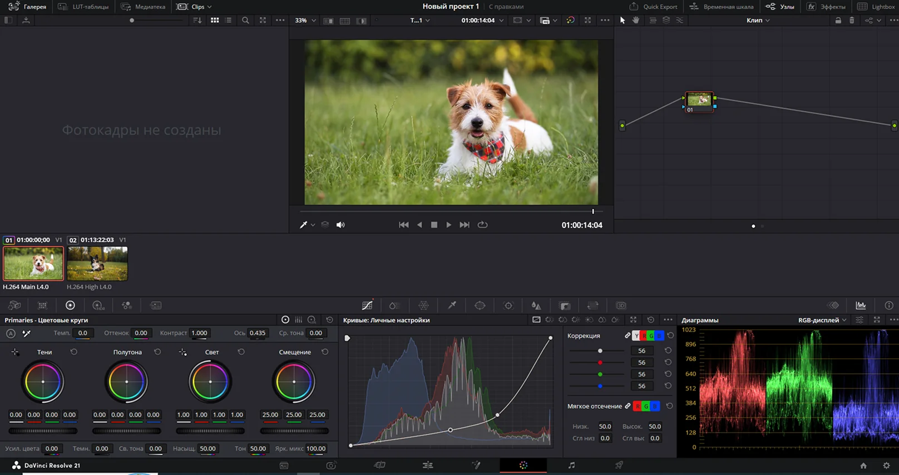Open project settings gear icon

tap(886, 466)
